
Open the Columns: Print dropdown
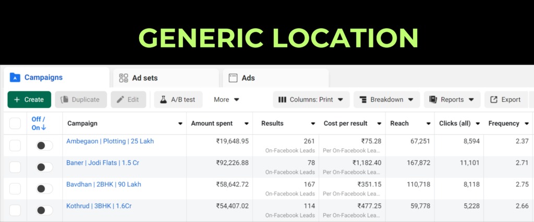pyautogui.click(x=311, y=100)
